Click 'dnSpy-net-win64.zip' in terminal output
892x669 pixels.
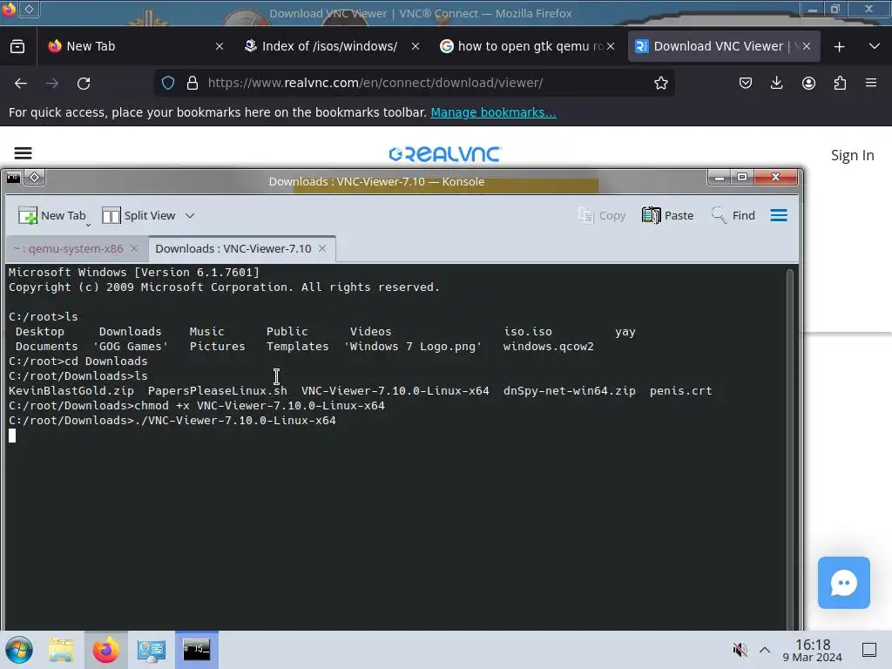tap(570, 391)
